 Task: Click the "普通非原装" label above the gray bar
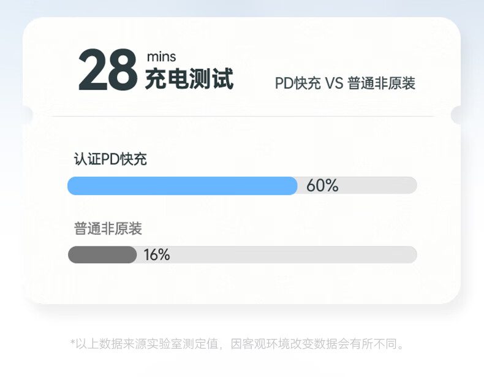[108, 229]
